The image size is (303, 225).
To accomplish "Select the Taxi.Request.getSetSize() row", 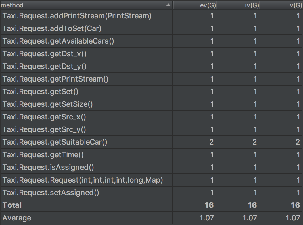I will [x=48, y=104].
